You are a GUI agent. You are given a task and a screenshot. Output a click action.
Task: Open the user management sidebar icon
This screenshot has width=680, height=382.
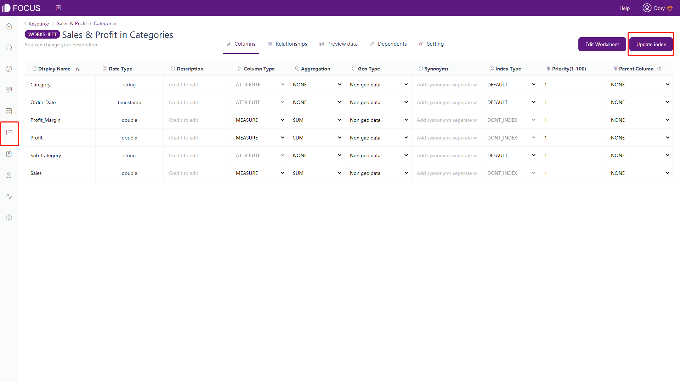click(x=9, y=175)
